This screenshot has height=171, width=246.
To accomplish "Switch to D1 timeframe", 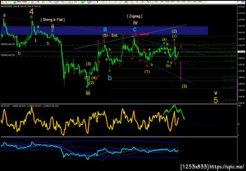I will pyautogui.click(x=189, y=2).
